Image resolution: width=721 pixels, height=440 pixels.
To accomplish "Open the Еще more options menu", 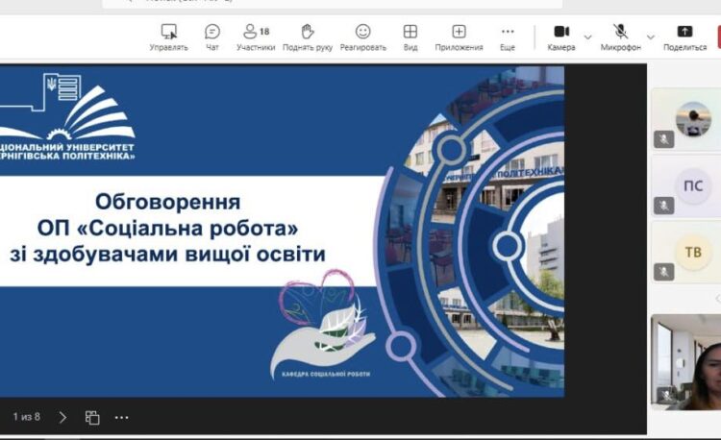I will (508, 37).
